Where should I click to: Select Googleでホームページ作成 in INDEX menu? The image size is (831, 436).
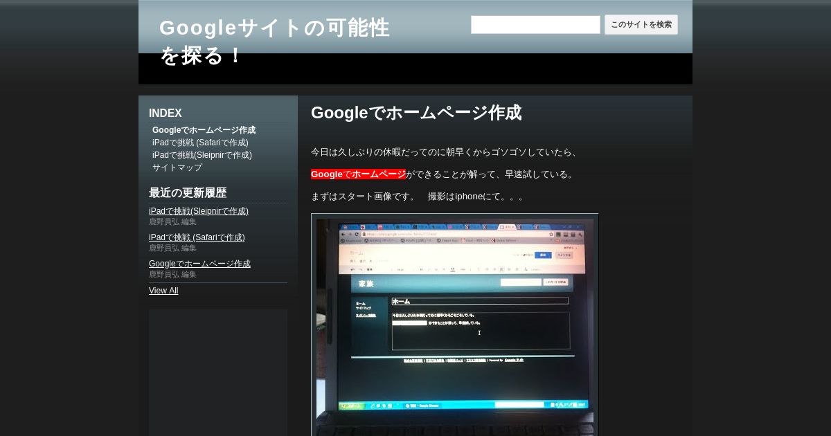[204, 130]
